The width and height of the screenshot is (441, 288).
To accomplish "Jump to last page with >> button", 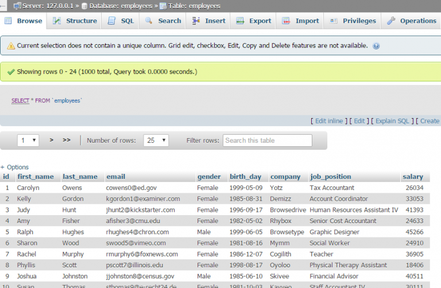I will pyautogui.click(x=67, y=140).
